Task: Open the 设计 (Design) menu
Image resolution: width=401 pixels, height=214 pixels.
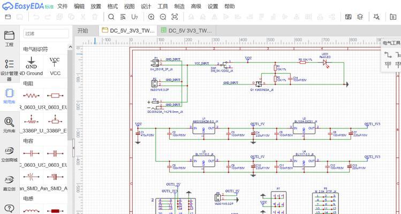Action: coord(146,6)
